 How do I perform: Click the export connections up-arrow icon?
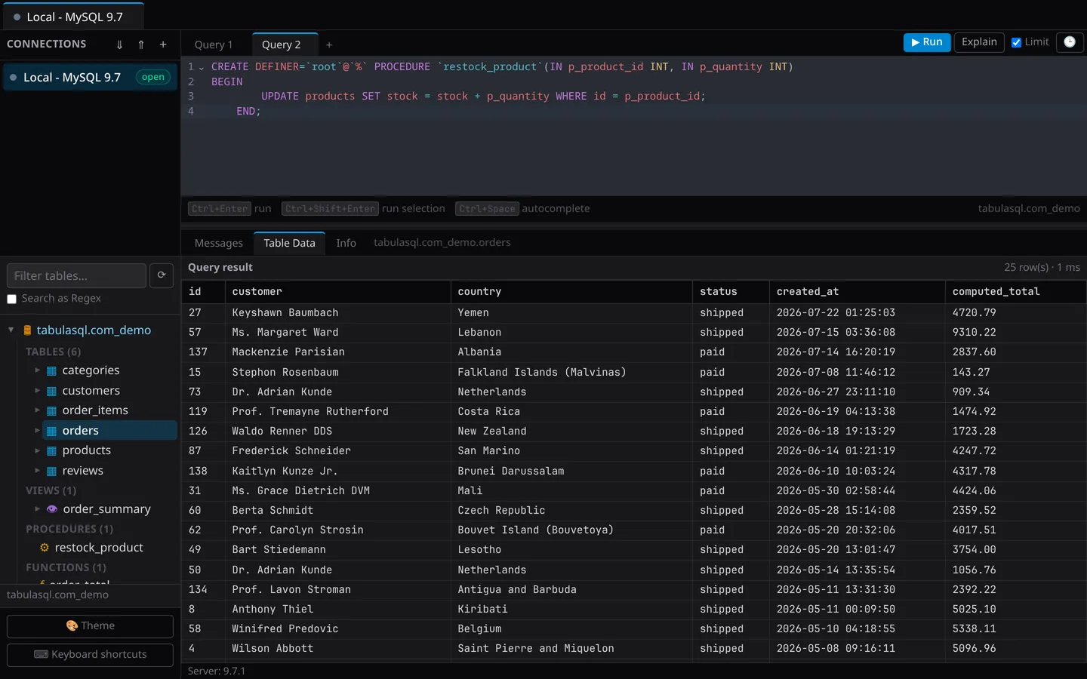click(141, 45)
